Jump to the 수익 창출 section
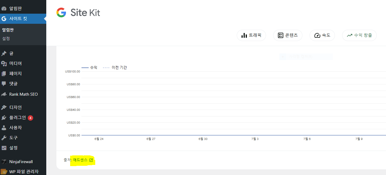The height and width of the screenshot is (175, 386). [x=359, y=35]
